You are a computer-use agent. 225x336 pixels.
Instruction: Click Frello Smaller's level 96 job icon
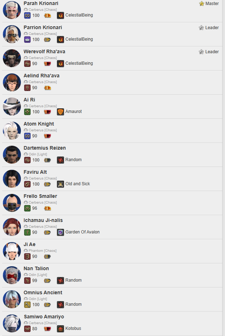pos(27,208)
